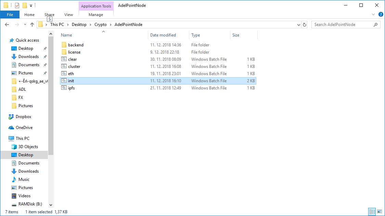The width and height of the screenshot is (385, 216).
Task: Expand the chevron after Crypto in breadcrumb
Action: click(111, 25)
